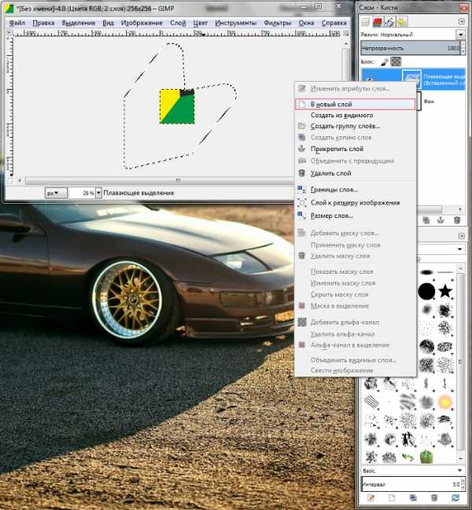This screenshot has height=510, width=472.
Task: Click the edit brush icon at panel bottom
Action: (371, 497)
